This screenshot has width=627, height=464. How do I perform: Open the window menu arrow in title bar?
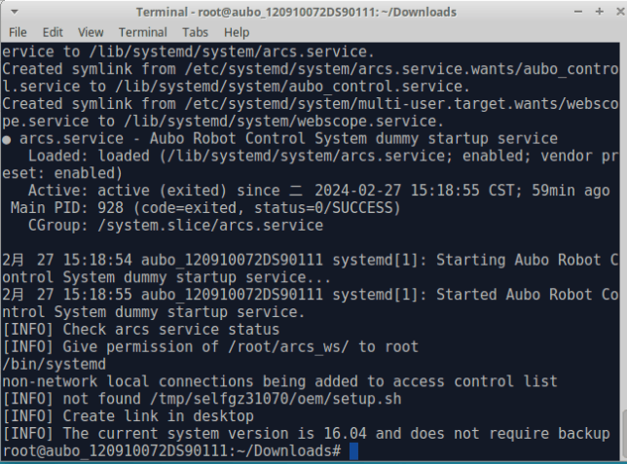click(15, 12)
